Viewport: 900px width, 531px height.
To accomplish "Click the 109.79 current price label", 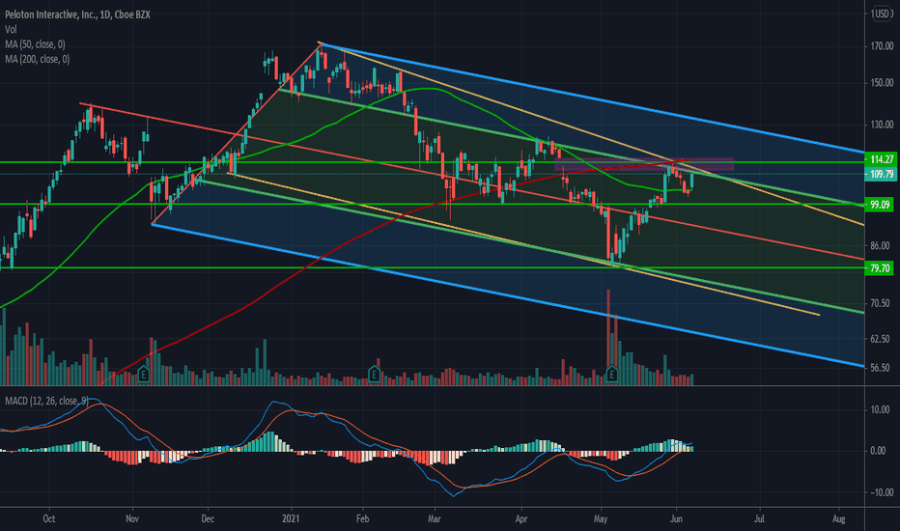I will coord(881,174).
